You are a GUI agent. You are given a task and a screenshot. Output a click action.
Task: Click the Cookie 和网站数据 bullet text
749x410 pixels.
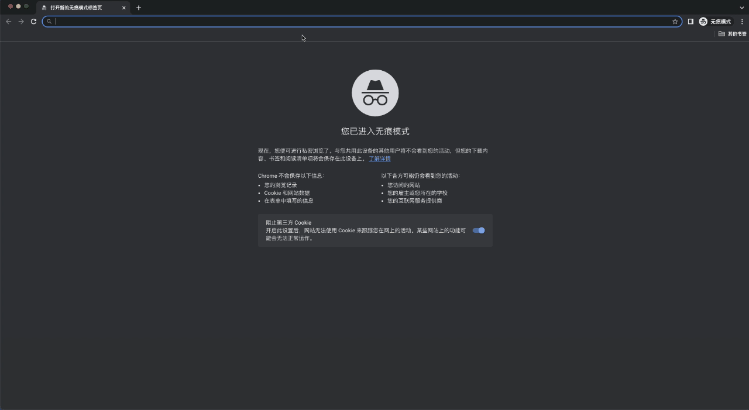(x=286, y=193)
